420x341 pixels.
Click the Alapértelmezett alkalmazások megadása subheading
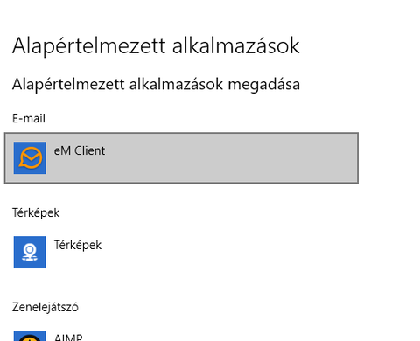(x=156, y=85)
